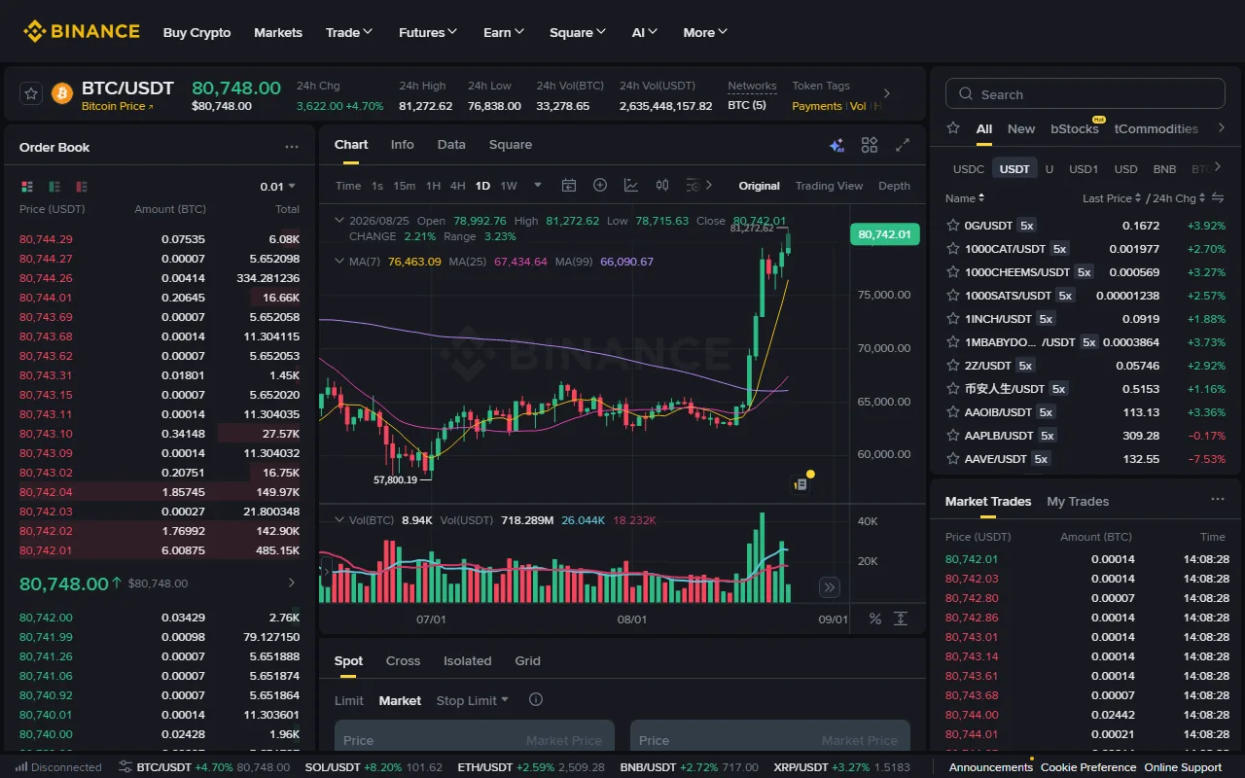Open the My Trades tab
The width and height of the screenshot is (1245, 778).
click(1078, 501)
